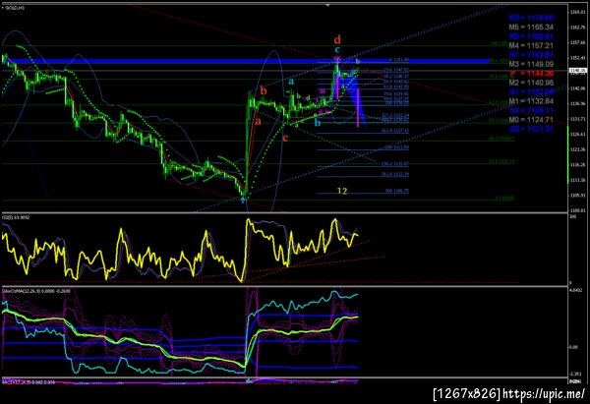590x404 pixels.
Task: Click the cyan wave label b
Action: pyautogui.click(x=318, y=122)
